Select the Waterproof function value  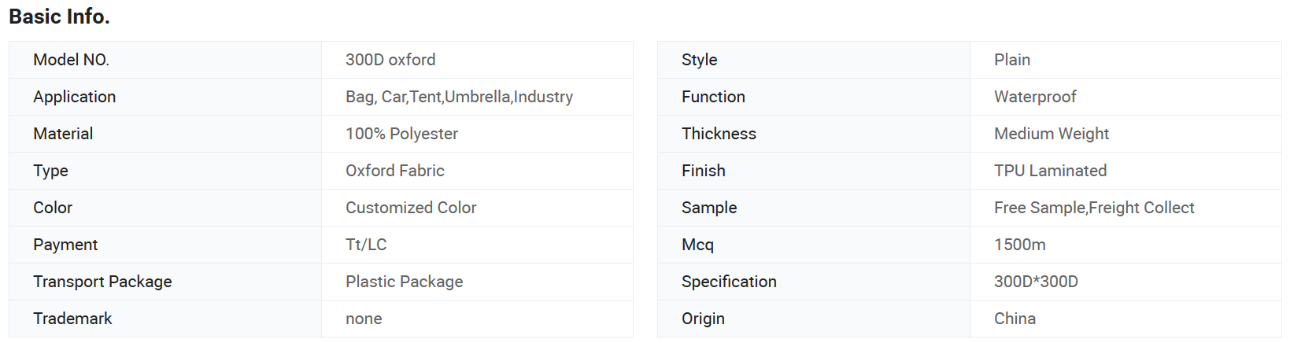(1035, 97)
